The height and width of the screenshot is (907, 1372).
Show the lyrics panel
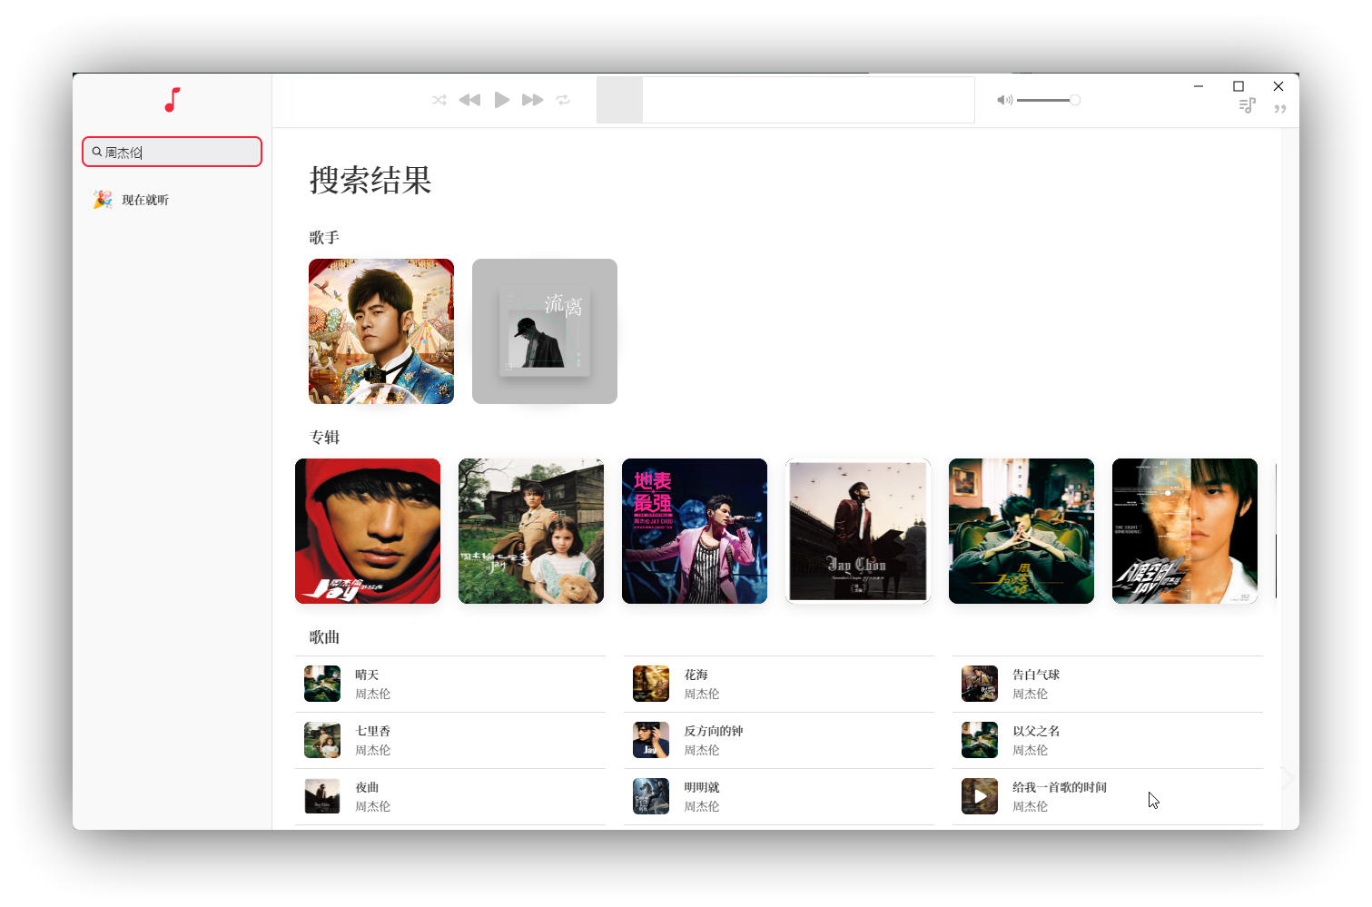(x=1280, y=106)
